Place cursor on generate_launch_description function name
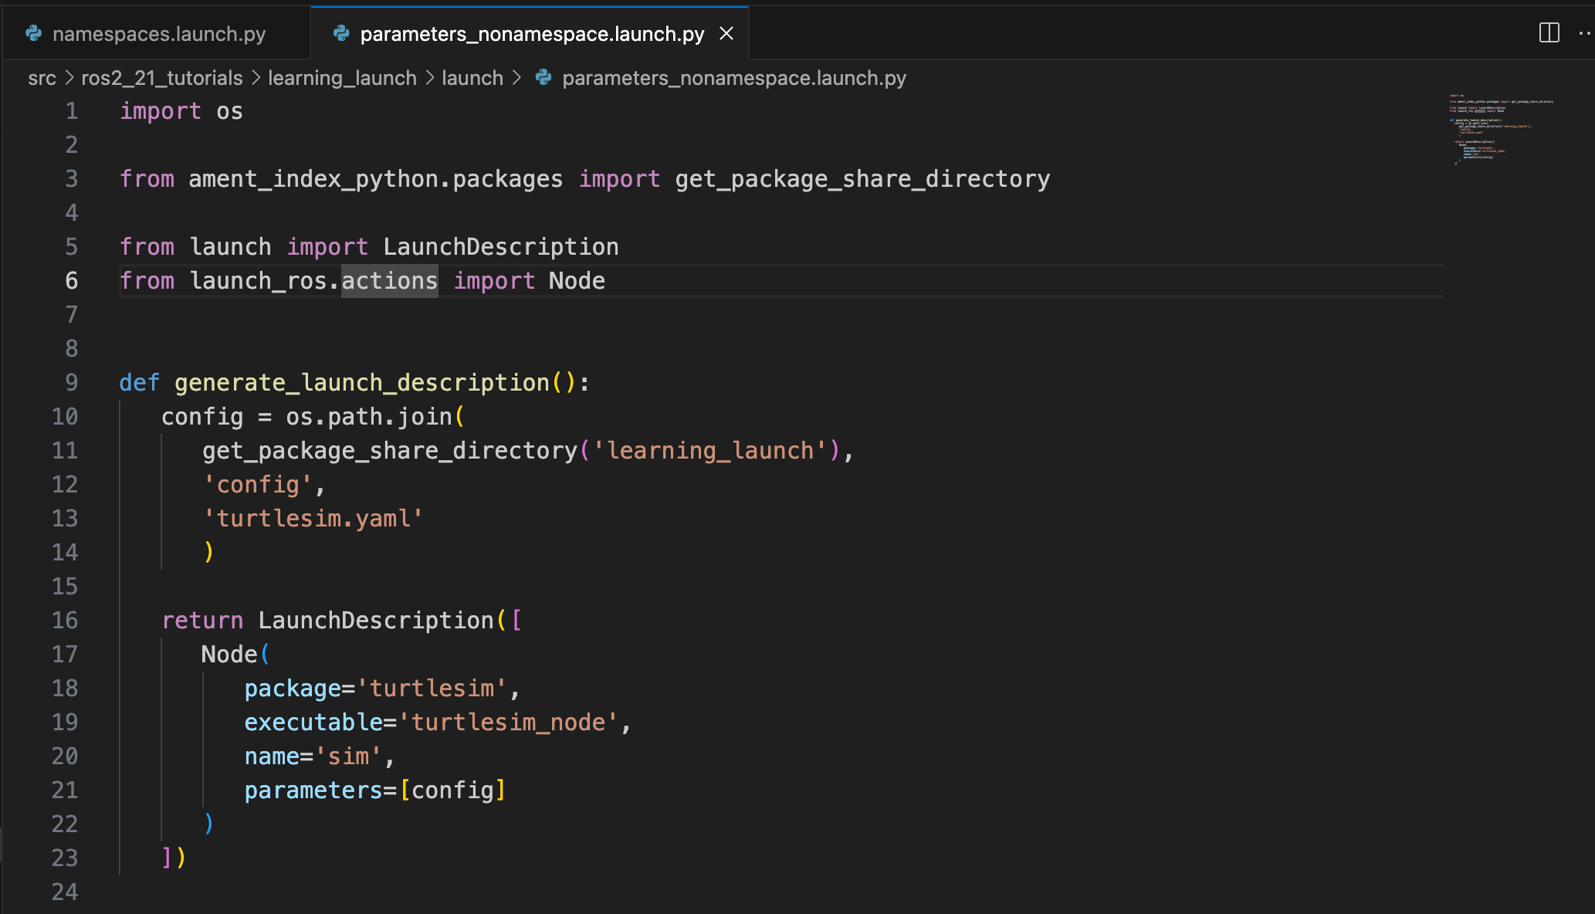Viewport: 1595px width, 914px height. point(361,382)
